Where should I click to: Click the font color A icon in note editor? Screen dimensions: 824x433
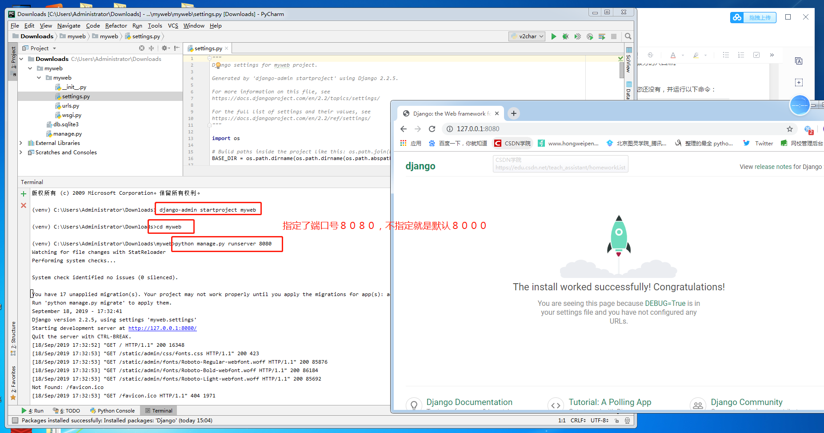[673, 55]
